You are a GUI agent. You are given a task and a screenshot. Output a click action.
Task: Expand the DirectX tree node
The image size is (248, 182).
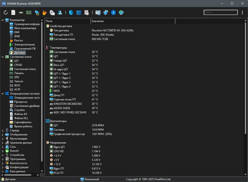pos(3,151)
